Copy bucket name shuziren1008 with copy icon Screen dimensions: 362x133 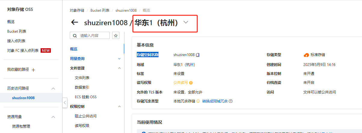coord(198,55)
